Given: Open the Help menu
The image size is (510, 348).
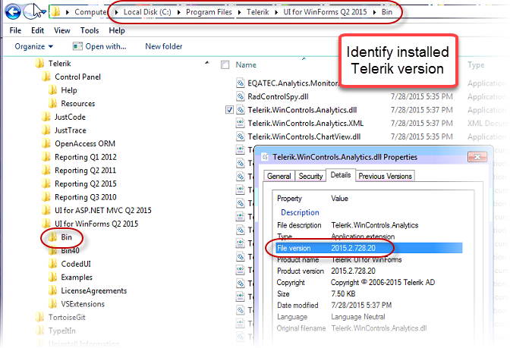Looking at the screenshot, I should pyautogui.click(x=117, y=30).
